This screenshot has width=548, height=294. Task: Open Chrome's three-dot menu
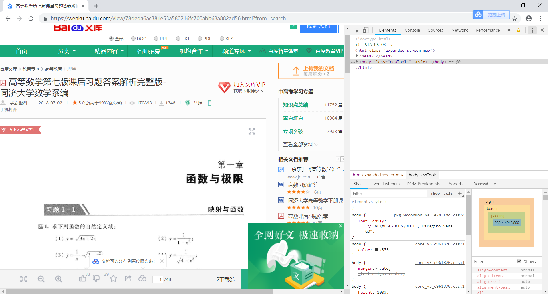coord(540,19)
